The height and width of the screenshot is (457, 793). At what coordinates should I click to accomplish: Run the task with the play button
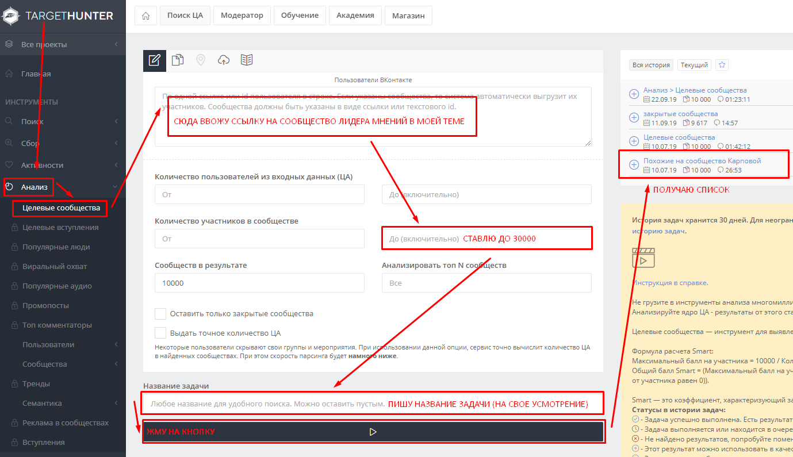[373, 432]
